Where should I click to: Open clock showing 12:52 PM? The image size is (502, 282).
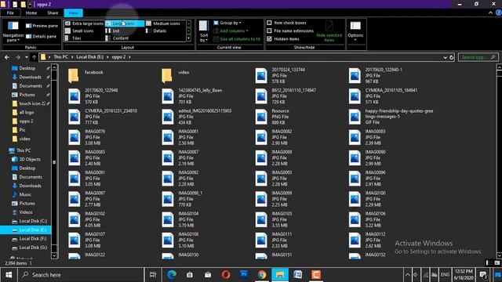coord(464,275)
